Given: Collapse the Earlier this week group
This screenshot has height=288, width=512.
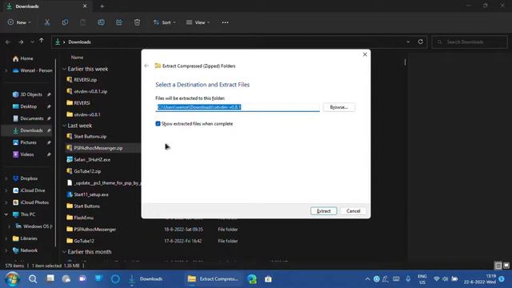Looking at the screenshot, I should 64,69.
